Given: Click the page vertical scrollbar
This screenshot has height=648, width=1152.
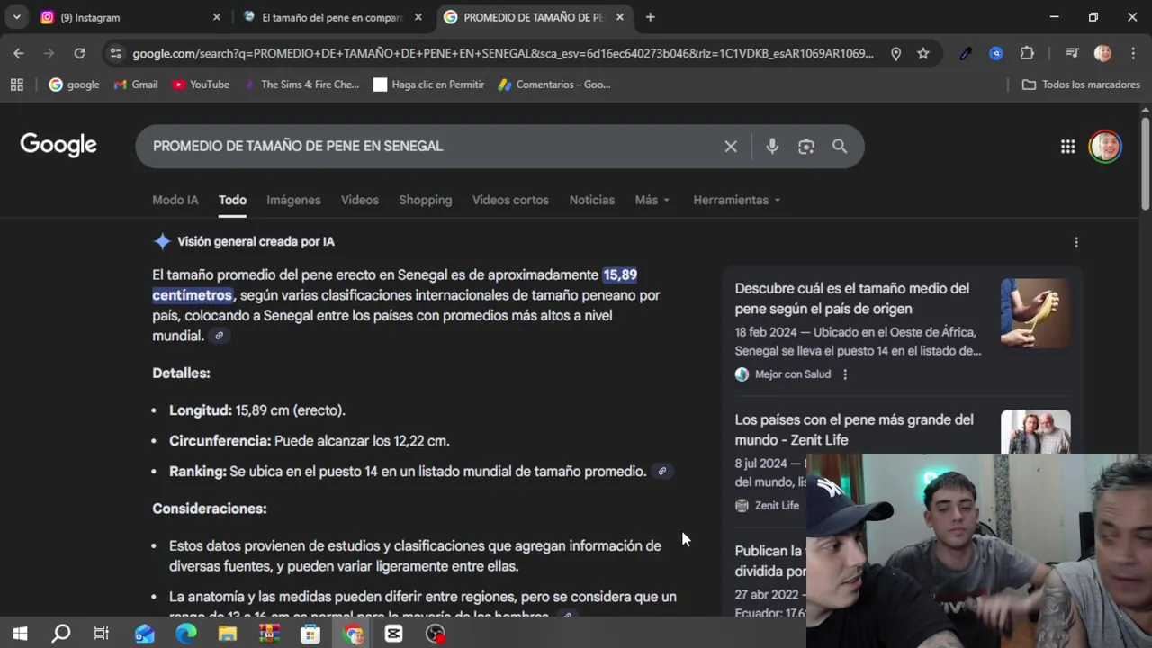Looking at the screenshot, I should point(1145,162).
